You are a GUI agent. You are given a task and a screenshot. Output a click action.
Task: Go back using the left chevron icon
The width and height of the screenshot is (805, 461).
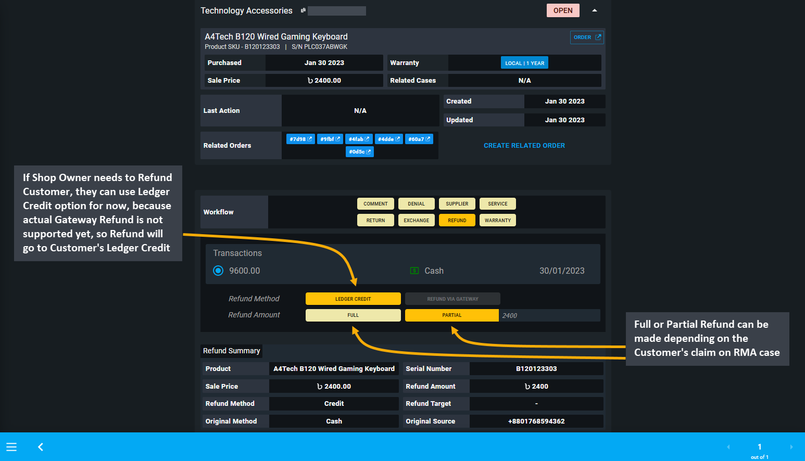point(41,447)
